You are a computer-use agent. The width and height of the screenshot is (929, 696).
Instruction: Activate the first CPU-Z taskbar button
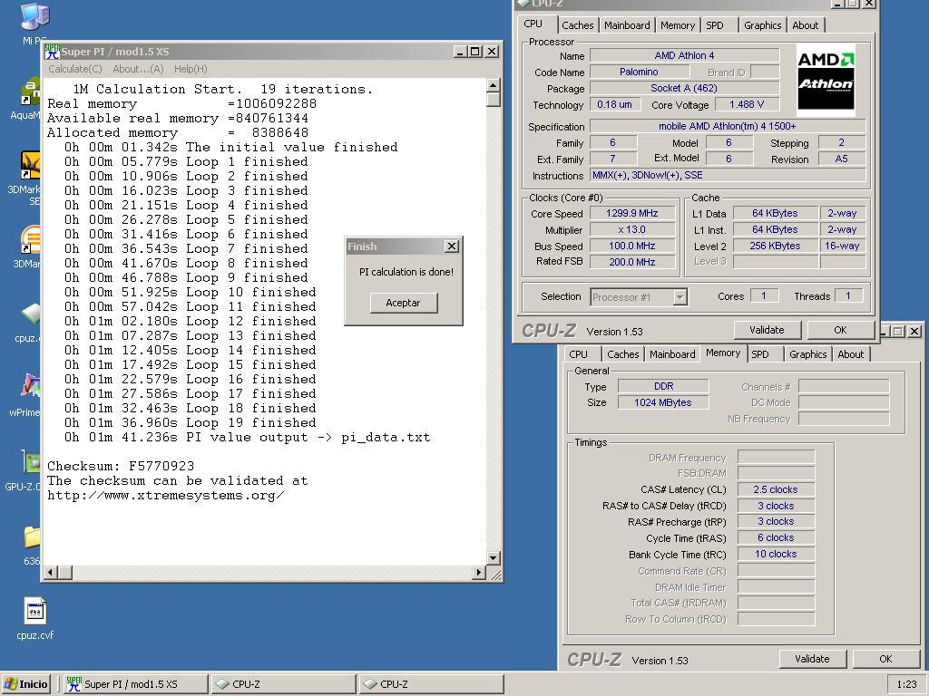284,684
